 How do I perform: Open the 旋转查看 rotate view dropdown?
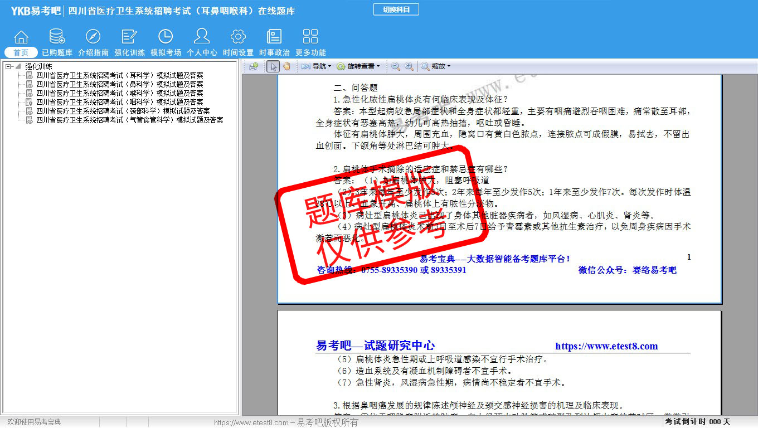tap(358, 66)
